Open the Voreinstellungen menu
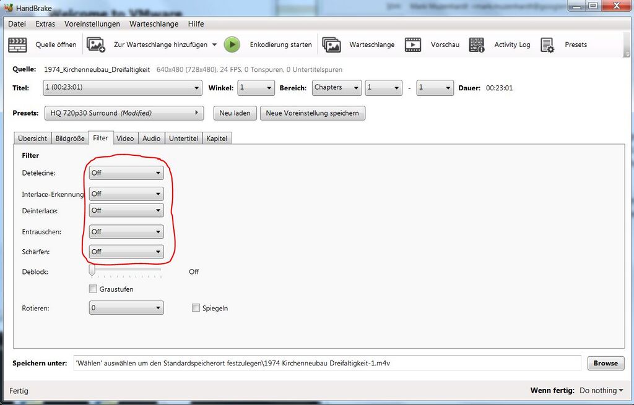634x405 pixels. click(x=92, y=24)
